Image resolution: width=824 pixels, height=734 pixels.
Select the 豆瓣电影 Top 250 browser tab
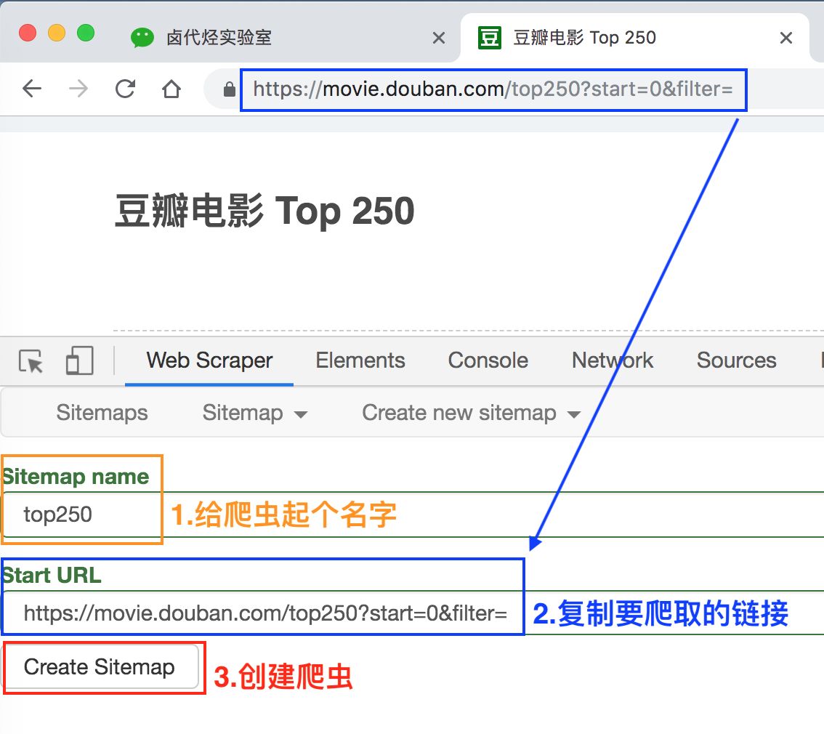634,38
